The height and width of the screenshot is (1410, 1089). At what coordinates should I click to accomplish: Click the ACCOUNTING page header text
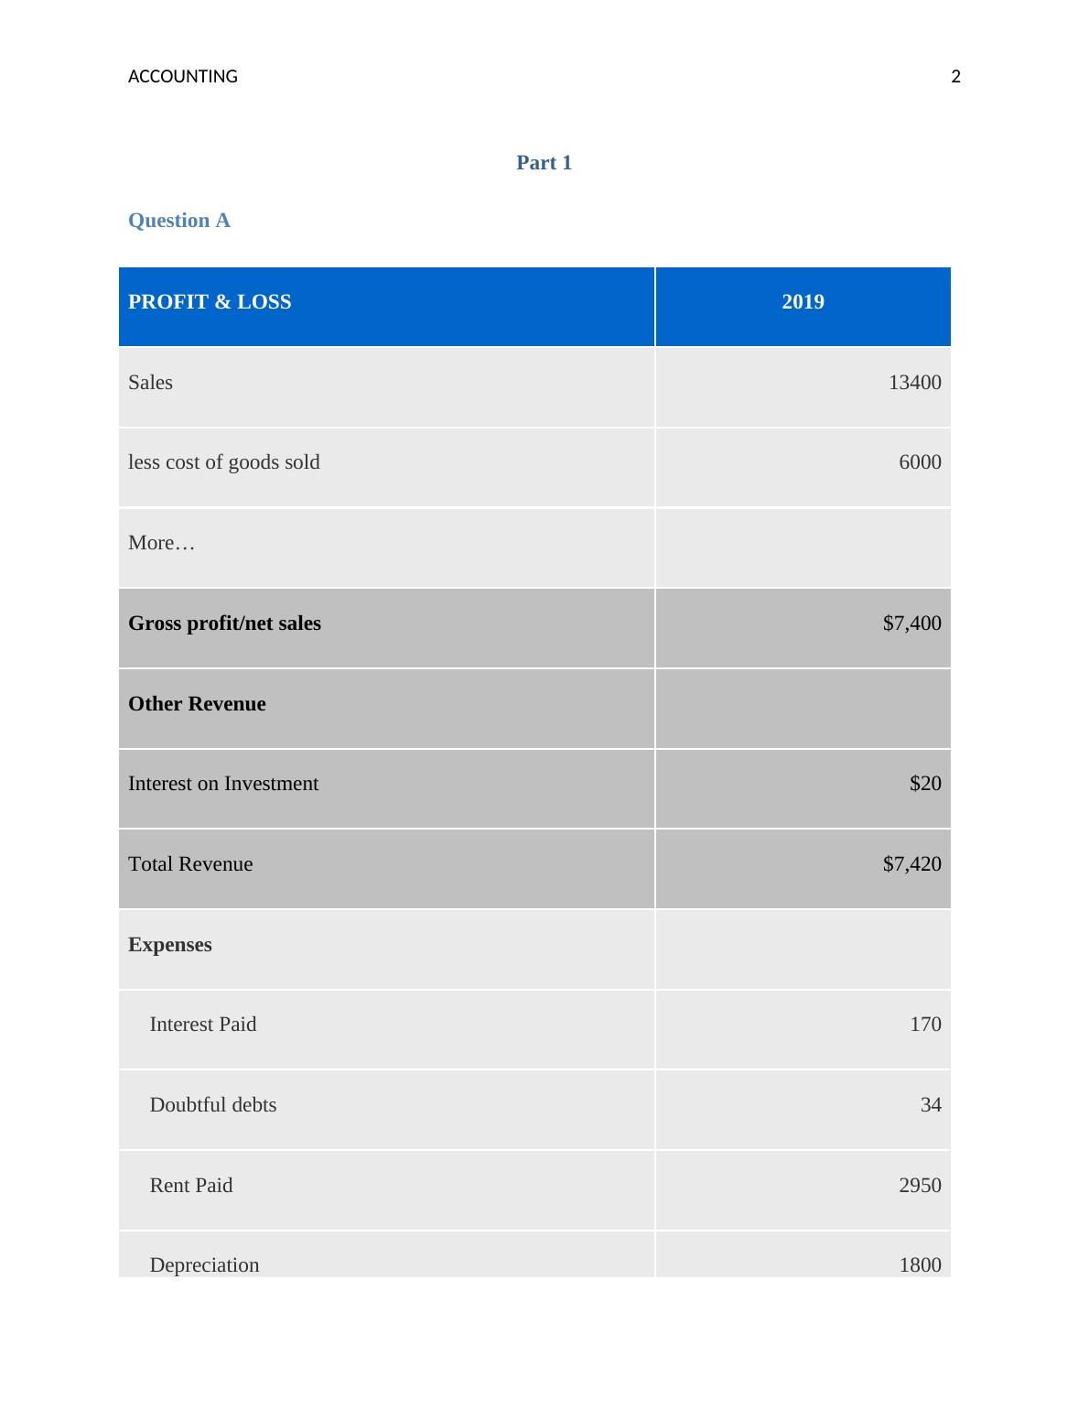[182, 77]
